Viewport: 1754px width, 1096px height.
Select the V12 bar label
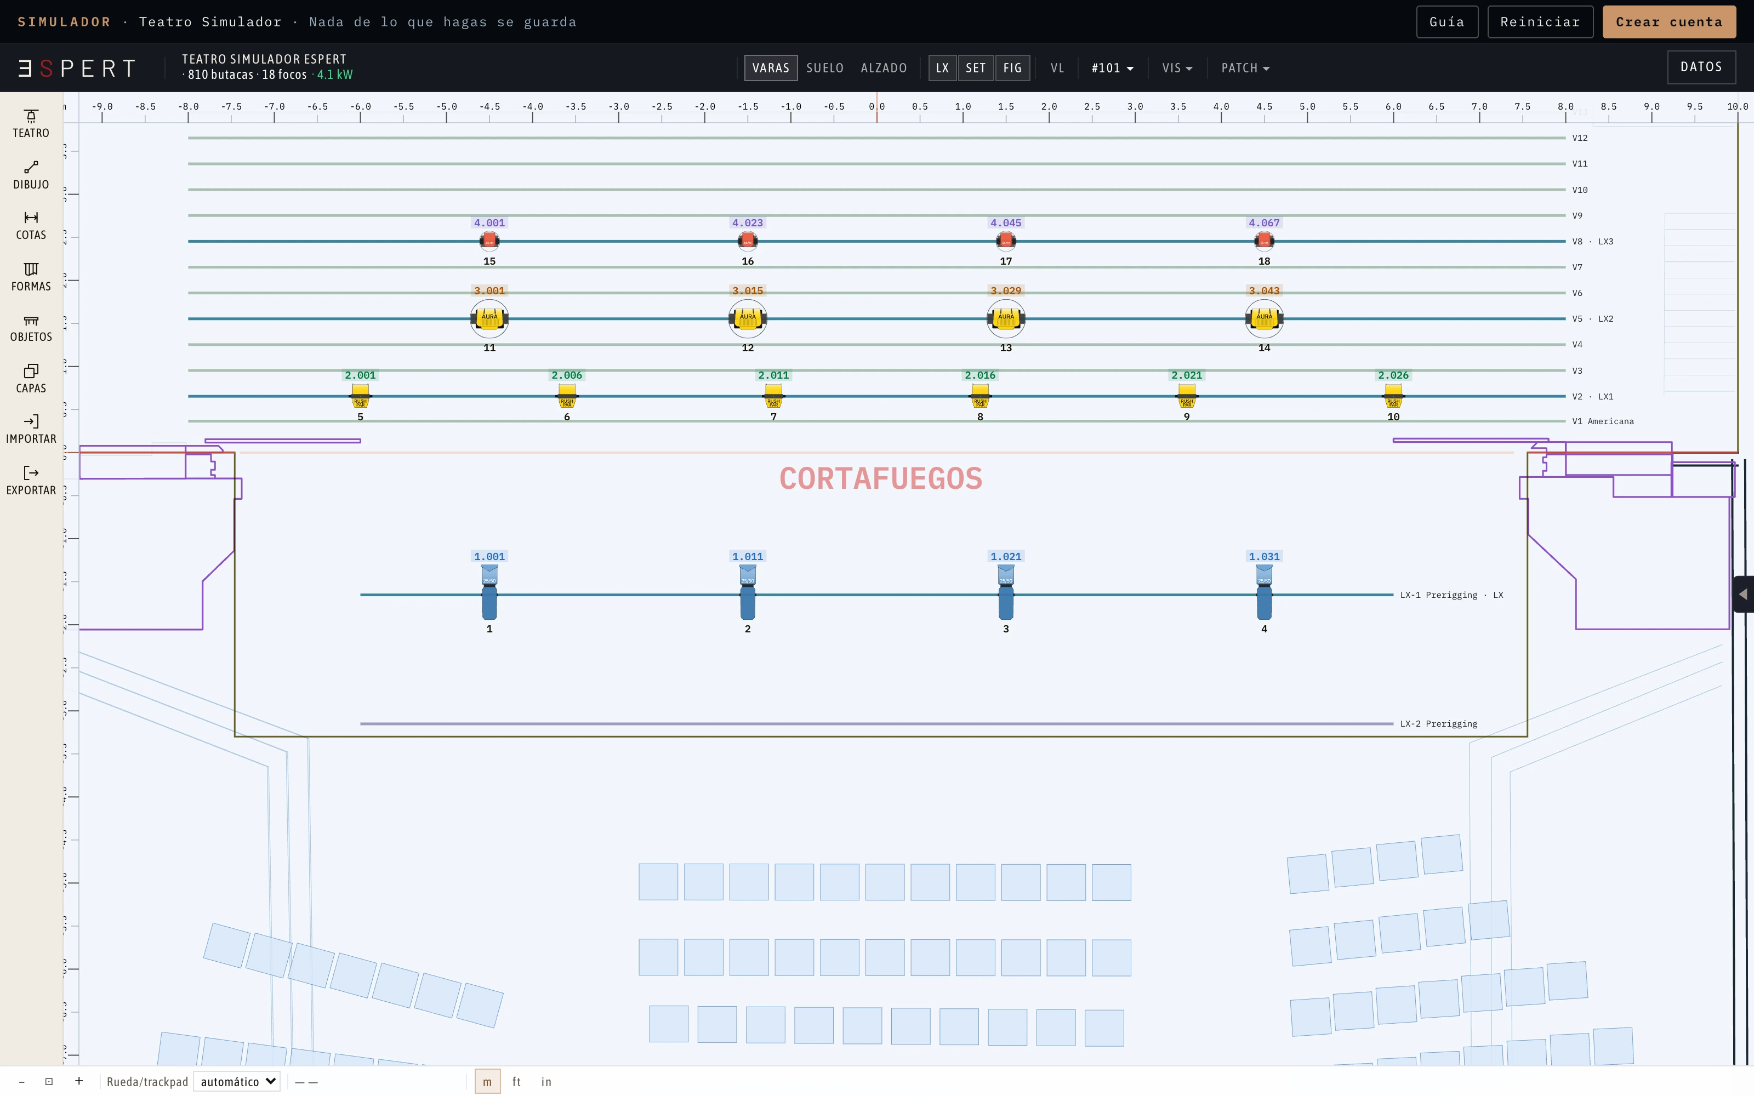pyautogui.click(x=1579, y=138)
